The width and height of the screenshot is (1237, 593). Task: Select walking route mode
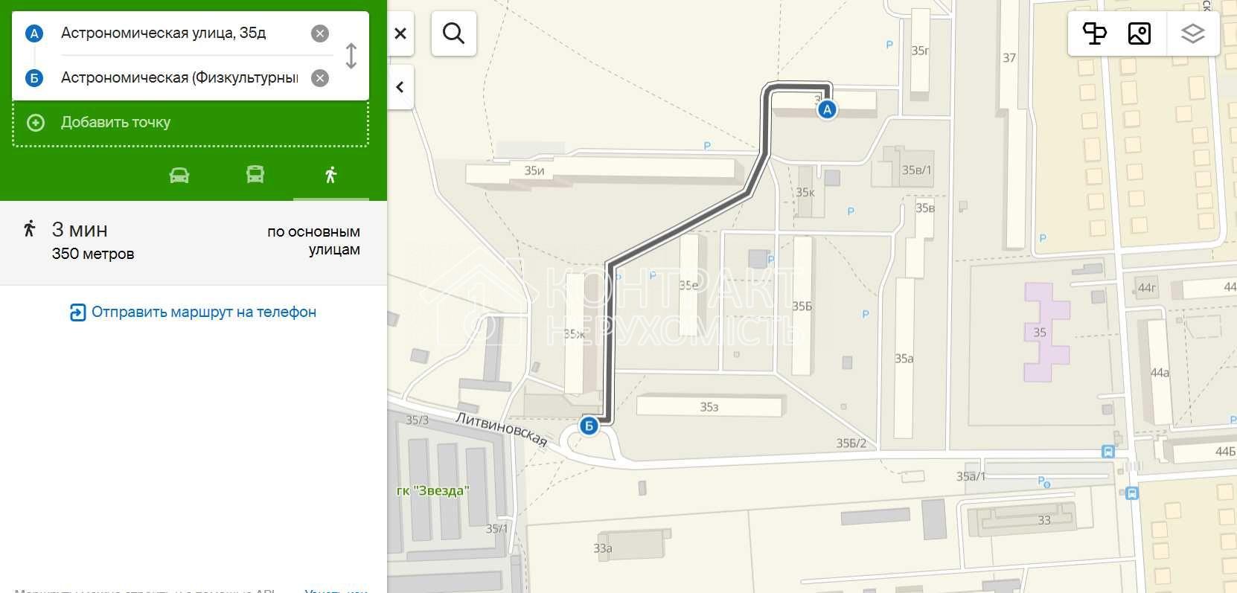(331, 175)
